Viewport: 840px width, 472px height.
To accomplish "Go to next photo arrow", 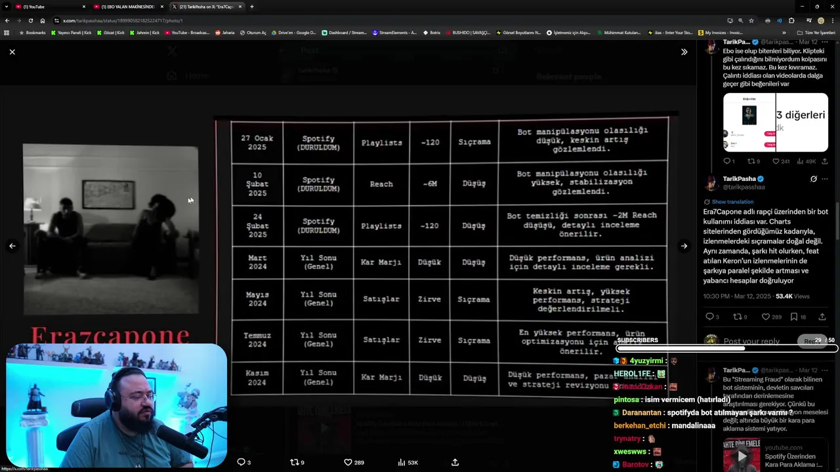I will (x=684, y=246).
